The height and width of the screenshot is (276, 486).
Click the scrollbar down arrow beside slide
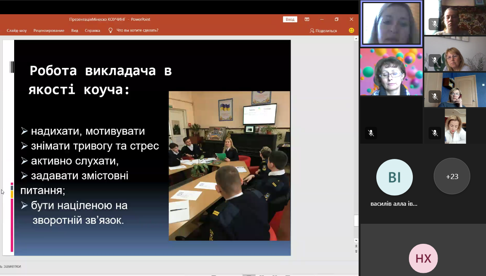coord(356,240)
